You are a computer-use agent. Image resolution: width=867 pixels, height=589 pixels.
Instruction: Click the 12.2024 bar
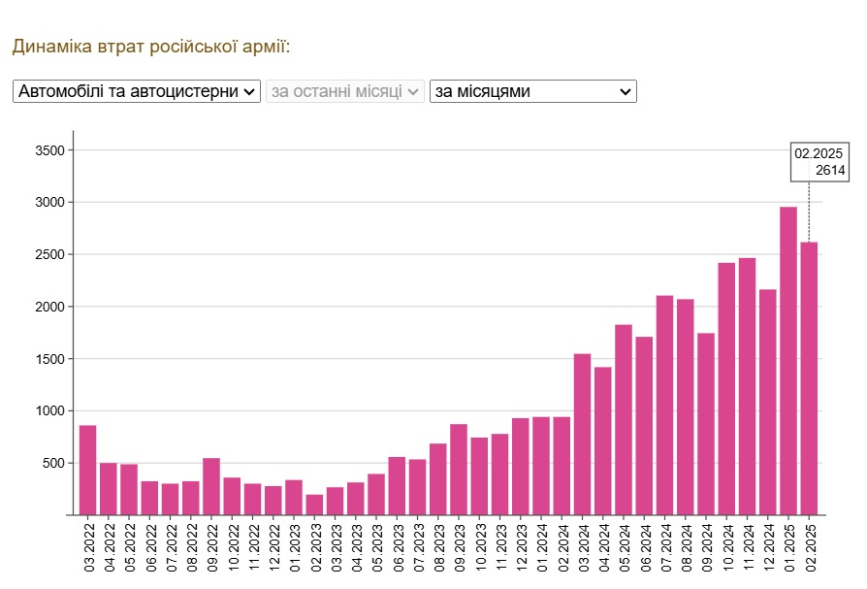pyautogui.click(x=768, y=402)
